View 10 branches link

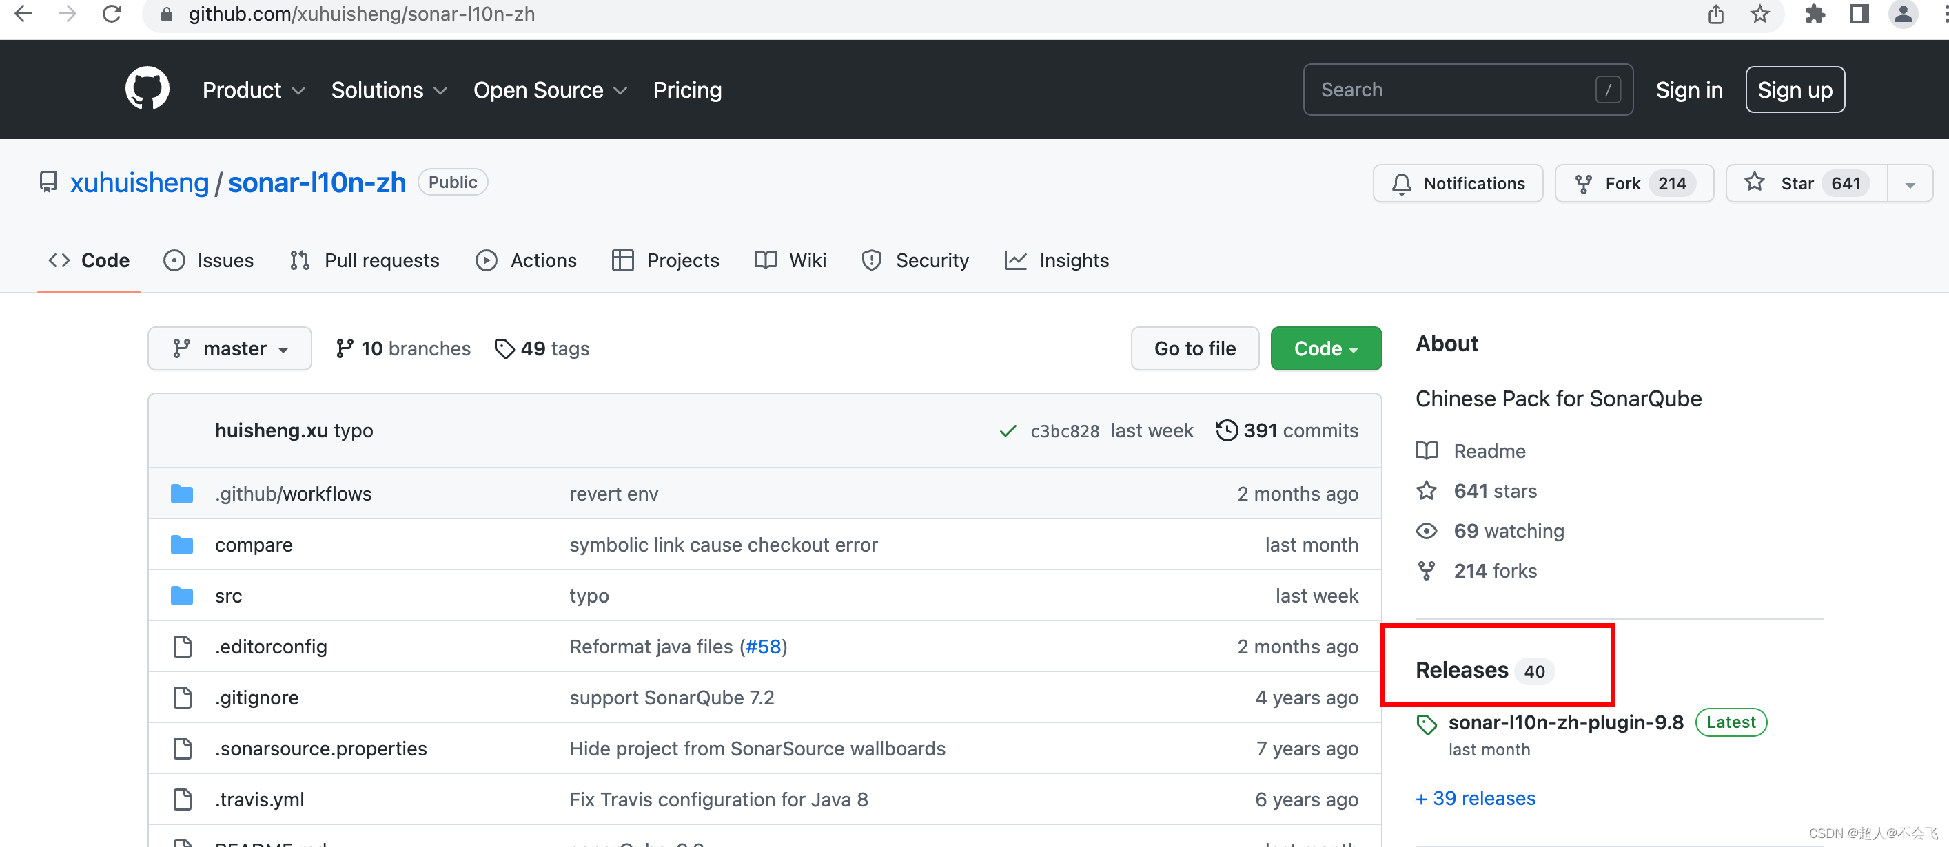click(x=402, y=348)
